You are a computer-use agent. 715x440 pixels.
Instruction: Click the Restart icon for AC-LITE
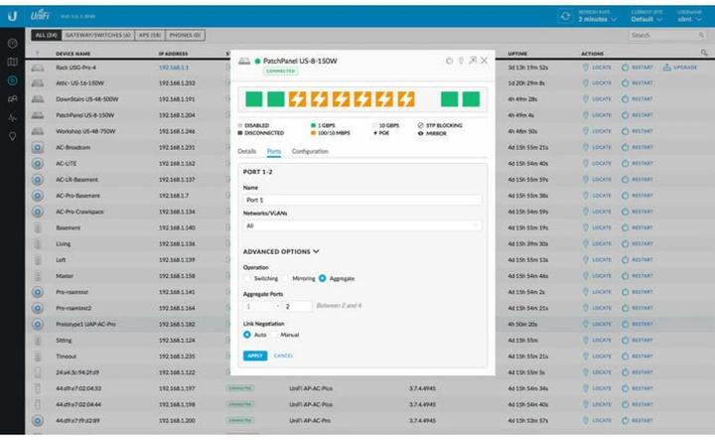coord(626,163)
